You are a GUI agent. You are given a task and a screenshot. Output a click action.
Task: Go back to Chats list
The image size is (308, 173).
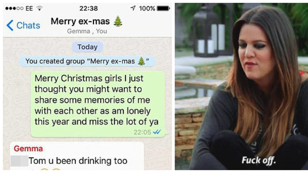(x=23, y=25)
